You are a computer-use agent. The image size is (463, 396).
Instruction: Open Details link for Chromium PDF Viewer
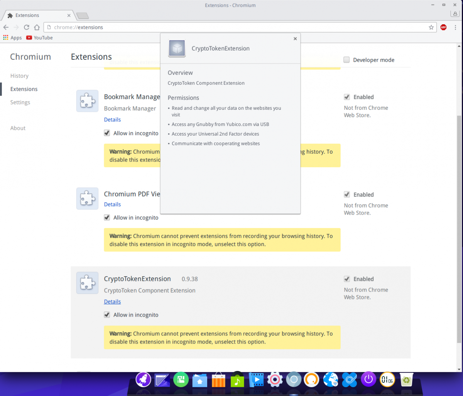pyautogui.click(x=112, y=204)
